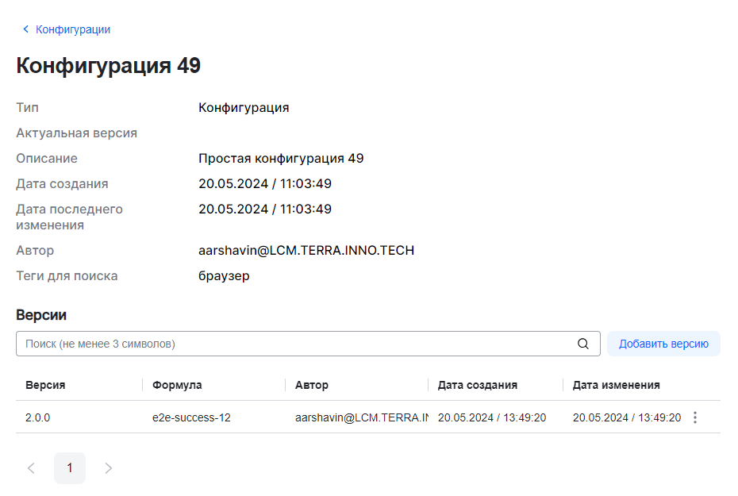Image resolution: width=738 pixels, height=496 pixels.
Task: Click the author cell in the version row
Action: pyautogui.click(x=361, y=417)
